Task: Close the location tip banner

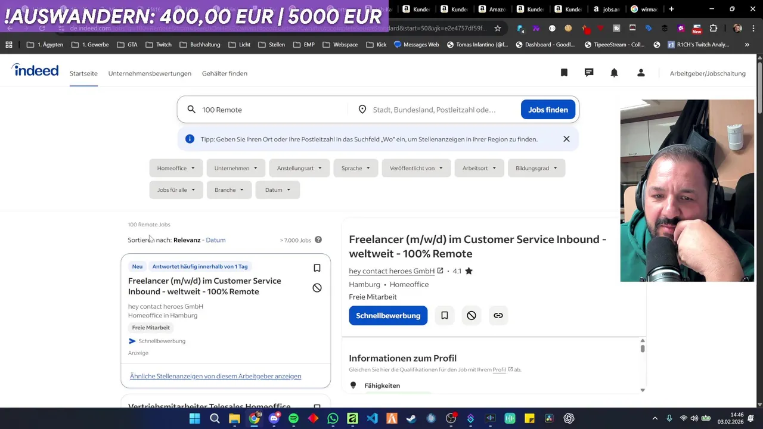Action: point(566,139)
